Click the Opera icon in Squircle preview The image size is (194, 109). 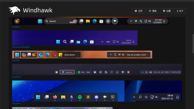(54, 55)
